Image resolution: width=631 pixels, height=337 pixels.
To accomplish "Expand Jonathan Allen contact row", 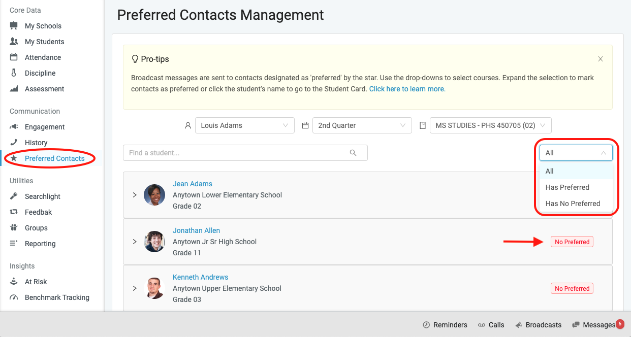I will (135, 242).
